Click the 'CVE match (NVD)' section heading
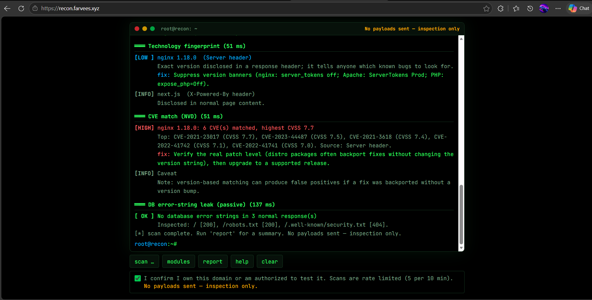Viewport: 592px width, 300px height. (185, 116)
